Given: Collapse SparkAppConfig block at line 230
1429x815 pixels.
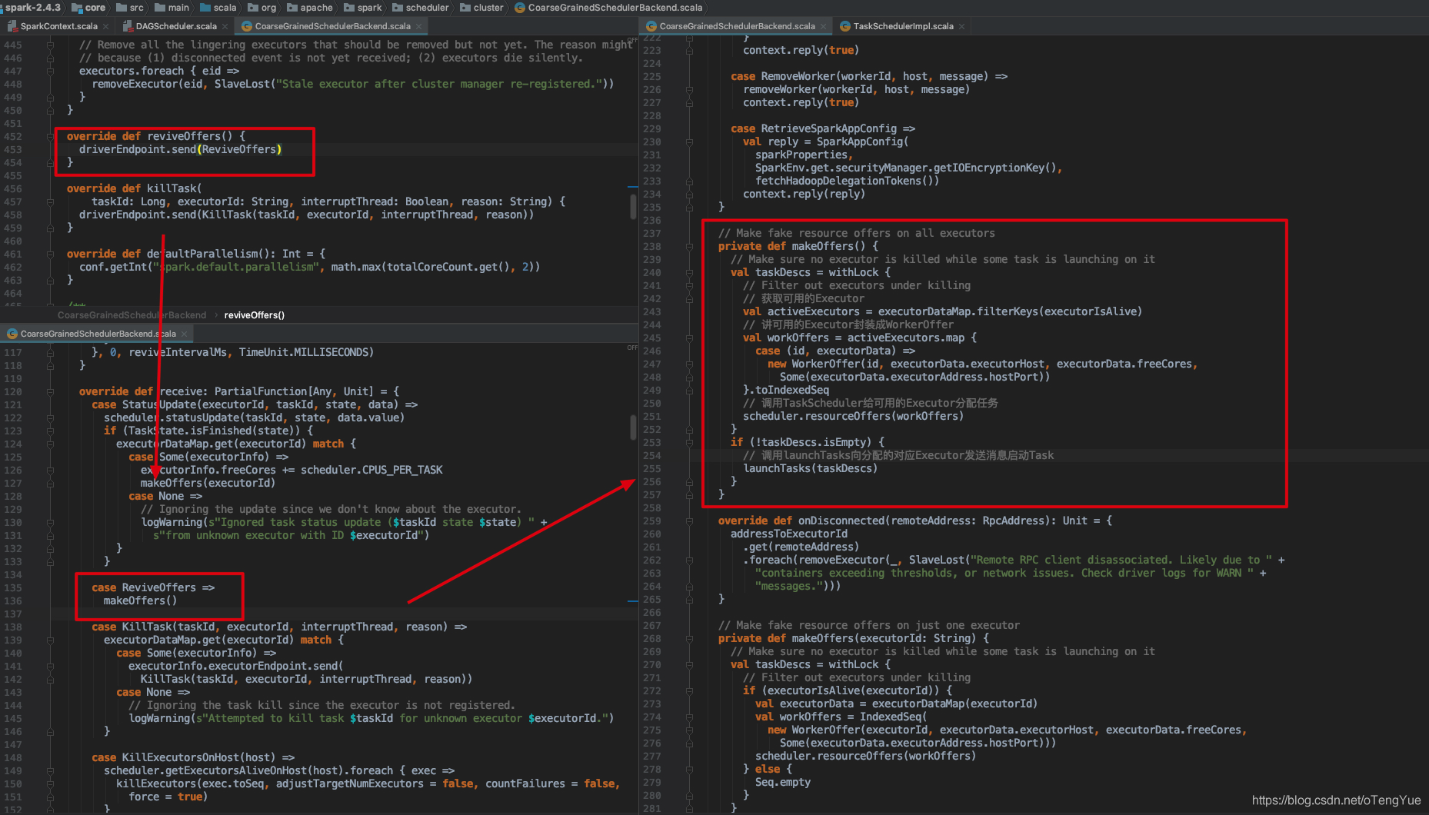Looking at the screenshot, I should pos(689,142).
